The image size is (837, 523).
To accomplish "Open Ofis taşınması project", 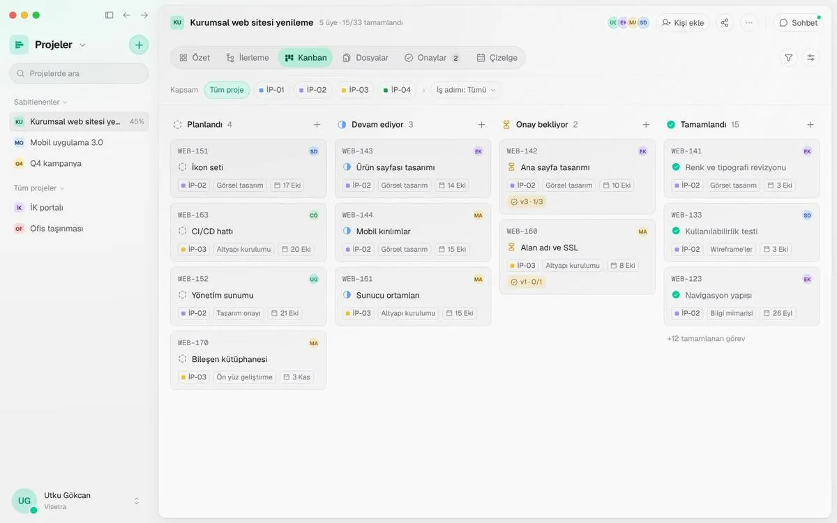I will click(x=79, y=229).
